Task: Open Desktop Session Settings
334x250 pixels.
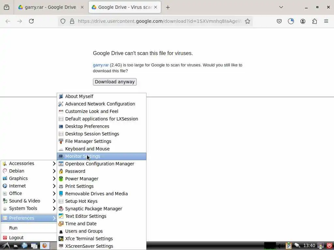Action: [101, 134]
